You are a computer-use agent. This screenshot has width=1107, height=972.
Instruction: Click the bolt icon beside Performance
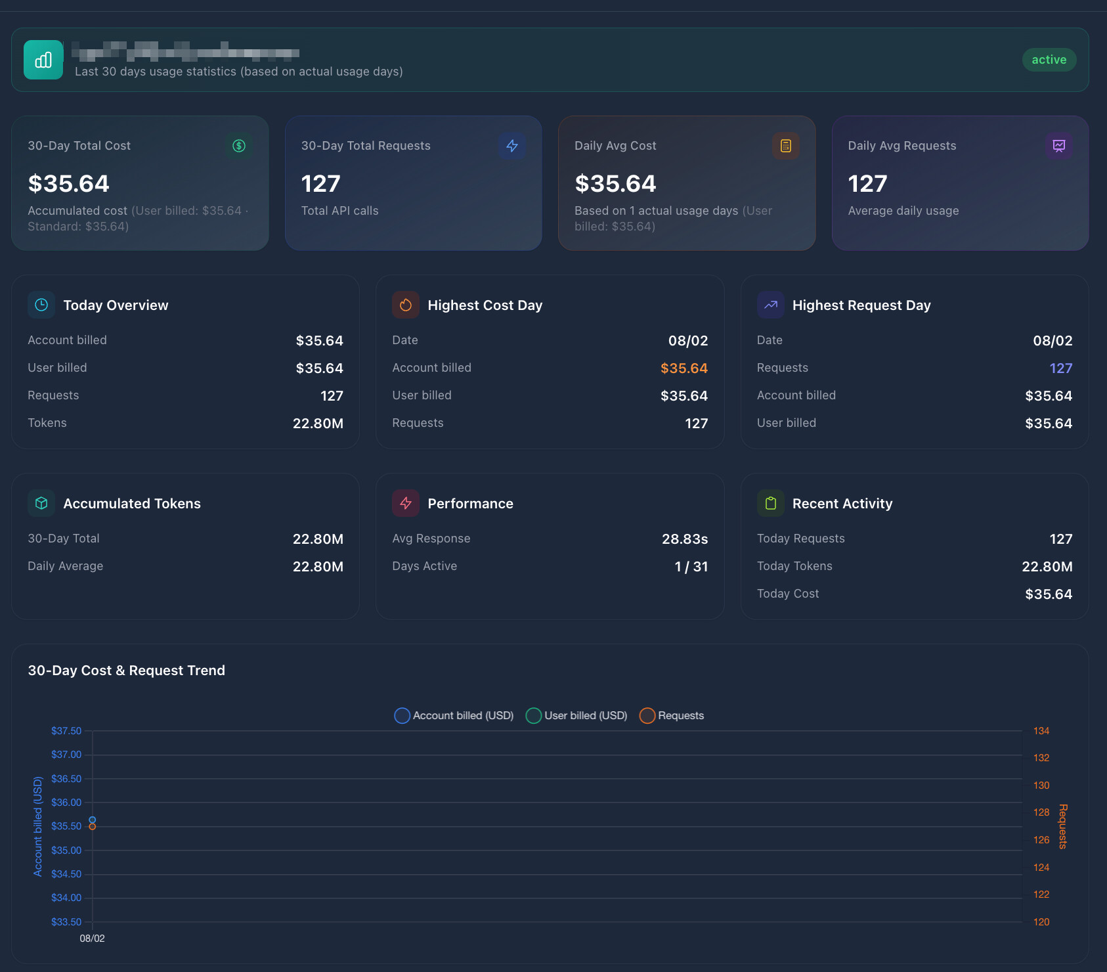406,503
